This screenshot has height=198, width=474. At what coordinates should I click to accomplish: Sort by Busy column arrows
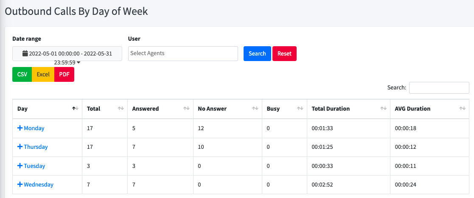[x=300, y=109]
